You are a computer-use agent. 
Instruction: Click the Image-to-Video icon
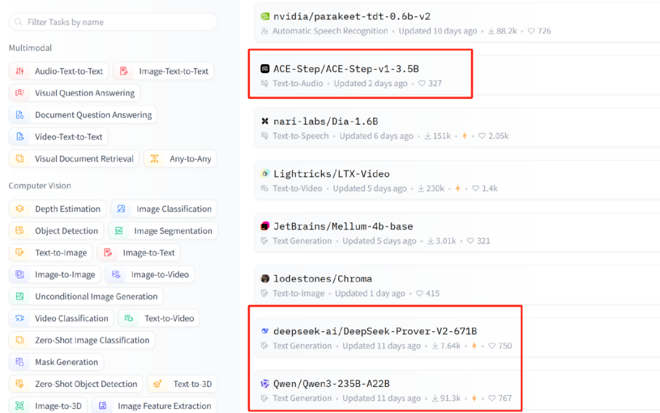tap(116, 275)
